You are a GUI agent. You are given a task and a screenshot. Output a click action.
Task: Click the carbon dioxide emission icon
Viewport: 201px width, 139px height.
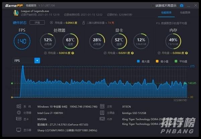tap(83, 23)
